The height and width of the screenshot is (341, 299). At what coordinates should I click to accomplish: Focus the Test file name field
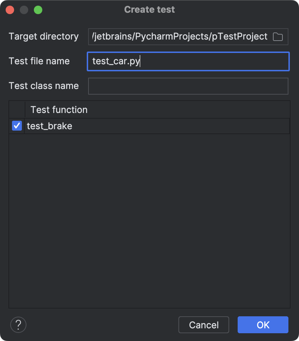click(188, 61)
